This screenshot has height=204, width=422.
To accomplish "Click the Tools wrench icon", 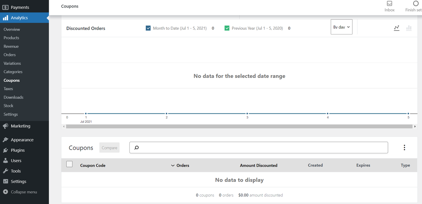I will (5, 171).
